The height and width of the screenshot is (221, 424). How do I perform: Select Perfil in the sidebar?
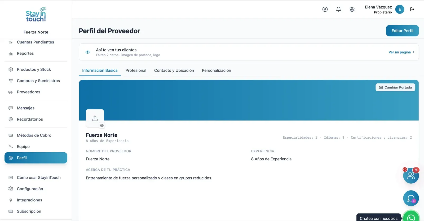[x=36, y=158]
